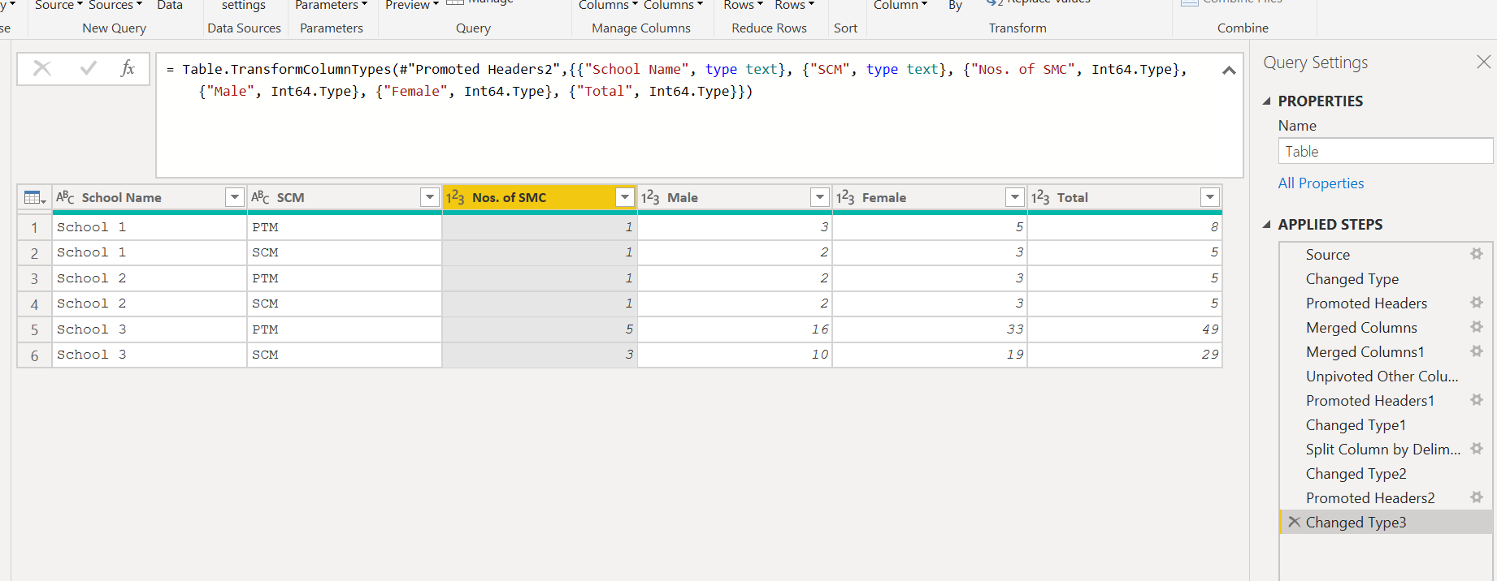Select the Female cell showing 19
The image size is (1497, 581).
tap(930, 355)
